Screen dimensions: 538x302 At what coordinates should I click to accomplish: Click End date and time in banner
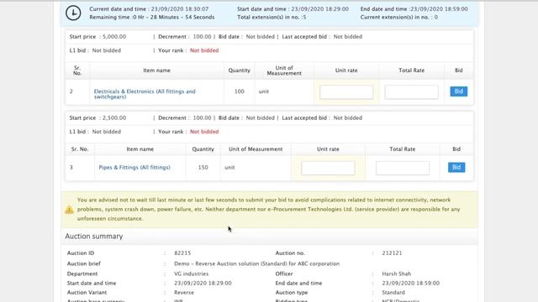pos(414,9)
